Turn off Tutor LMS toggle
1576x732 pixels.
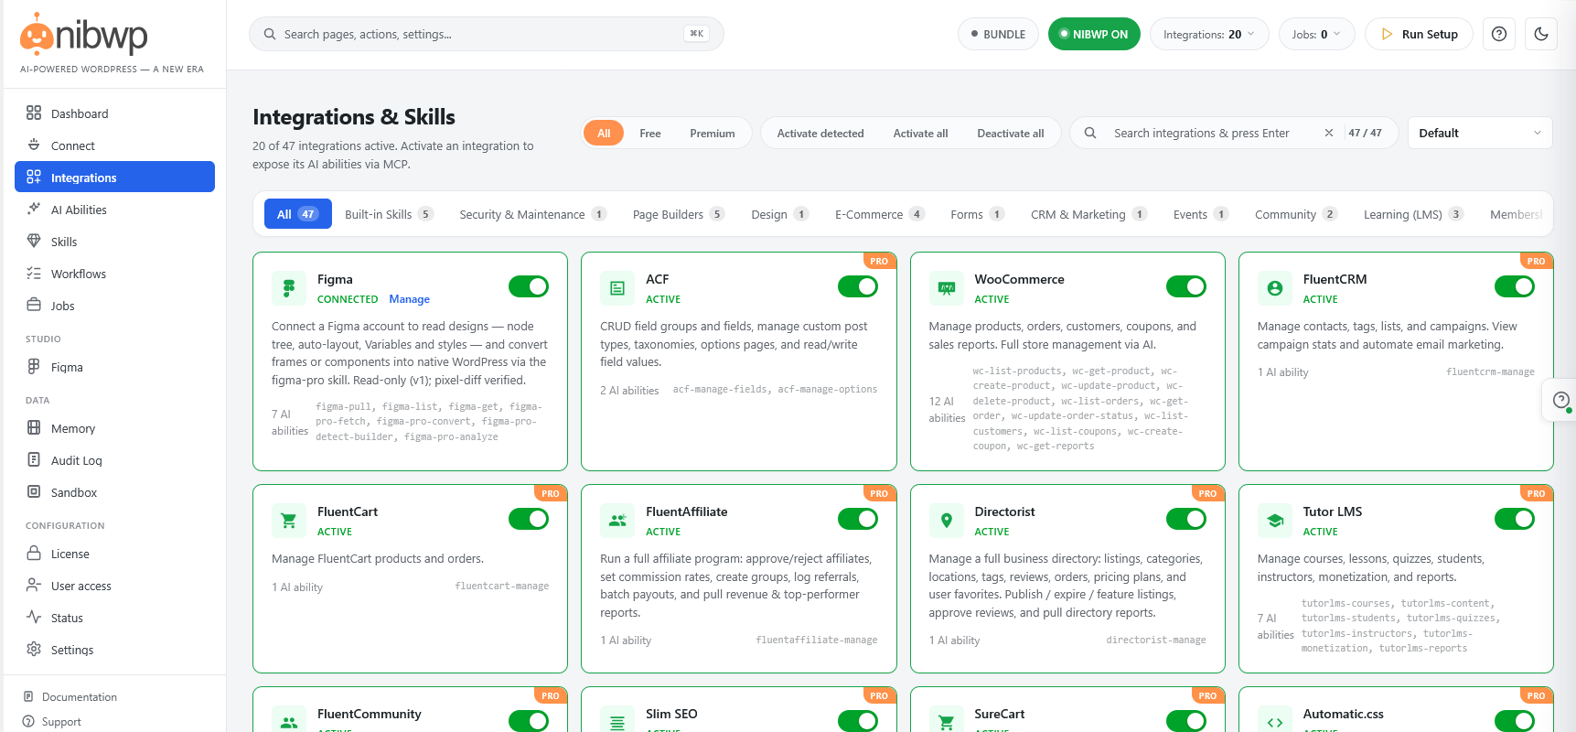click(x=1515, y=519)
